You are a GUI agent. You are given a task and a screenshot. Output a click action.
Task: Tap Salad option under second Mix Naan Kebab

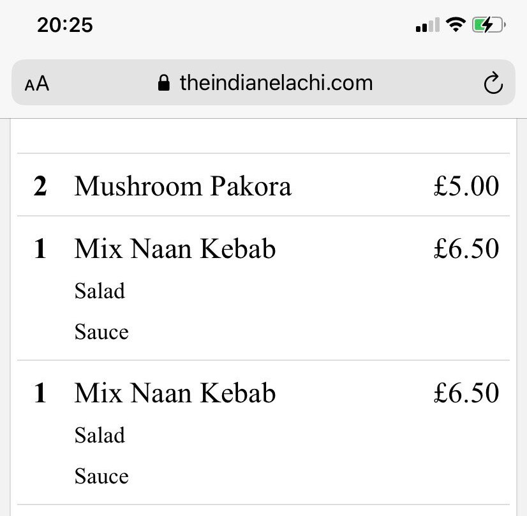point(100,435)
